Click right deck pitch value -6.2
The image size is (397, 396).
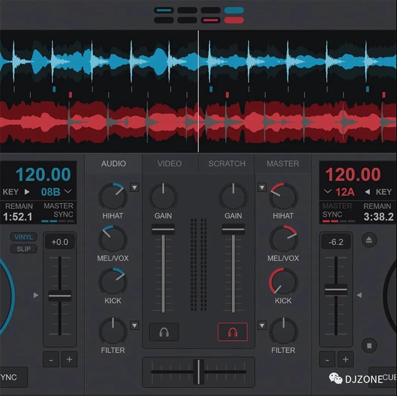(x=336, y=242)
